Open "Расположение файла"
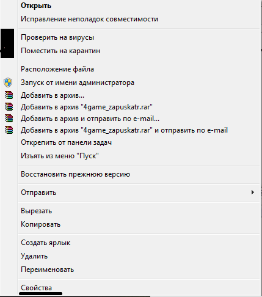 57,69
